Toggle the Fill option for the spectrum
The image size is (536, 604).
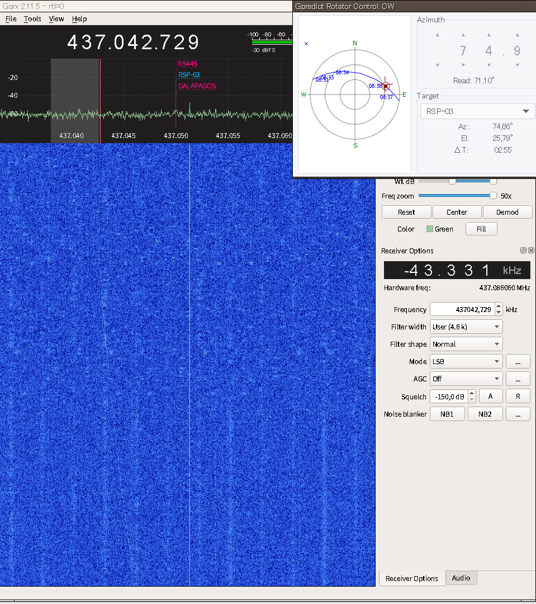point(481,229)
